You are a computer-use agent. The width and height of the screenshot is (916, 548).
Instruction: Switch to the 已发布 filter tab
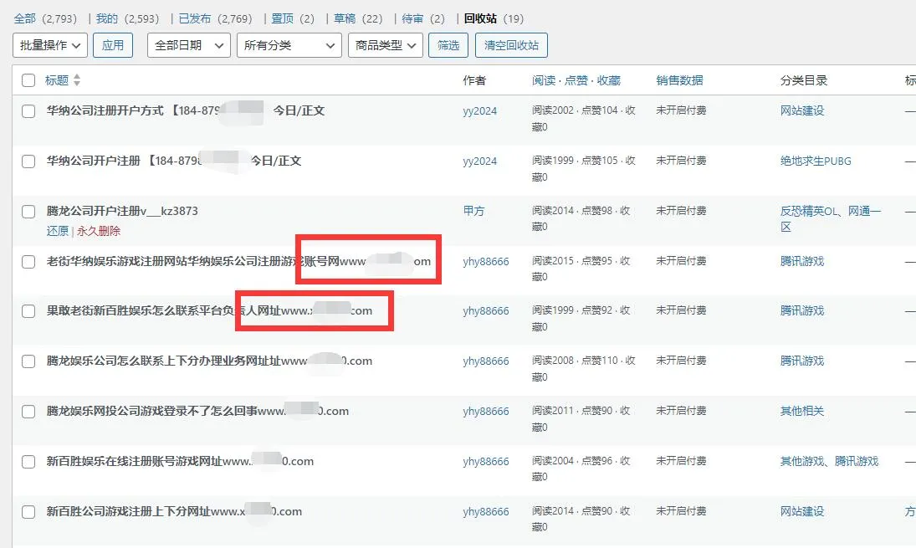tap(195, 18)
